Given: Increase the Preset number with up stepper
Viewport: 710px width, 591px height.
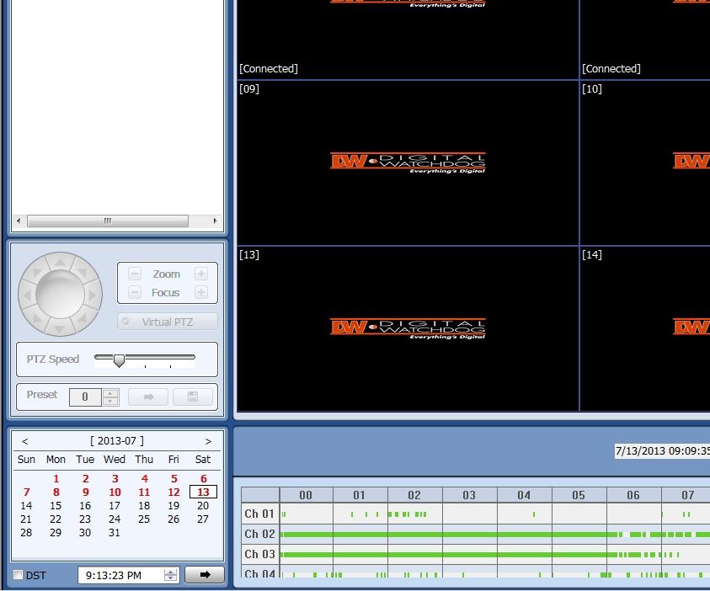Looking at the screenshot, I should (x=110, y=393).
